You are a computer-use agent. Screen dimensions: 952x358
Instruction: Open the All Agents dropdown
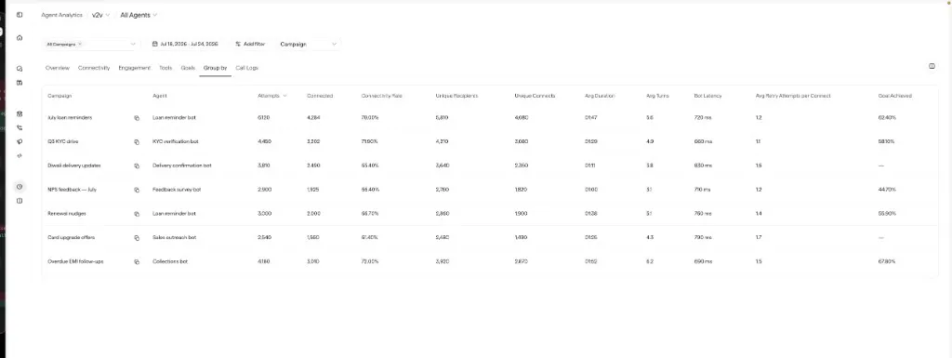[139, 15]
